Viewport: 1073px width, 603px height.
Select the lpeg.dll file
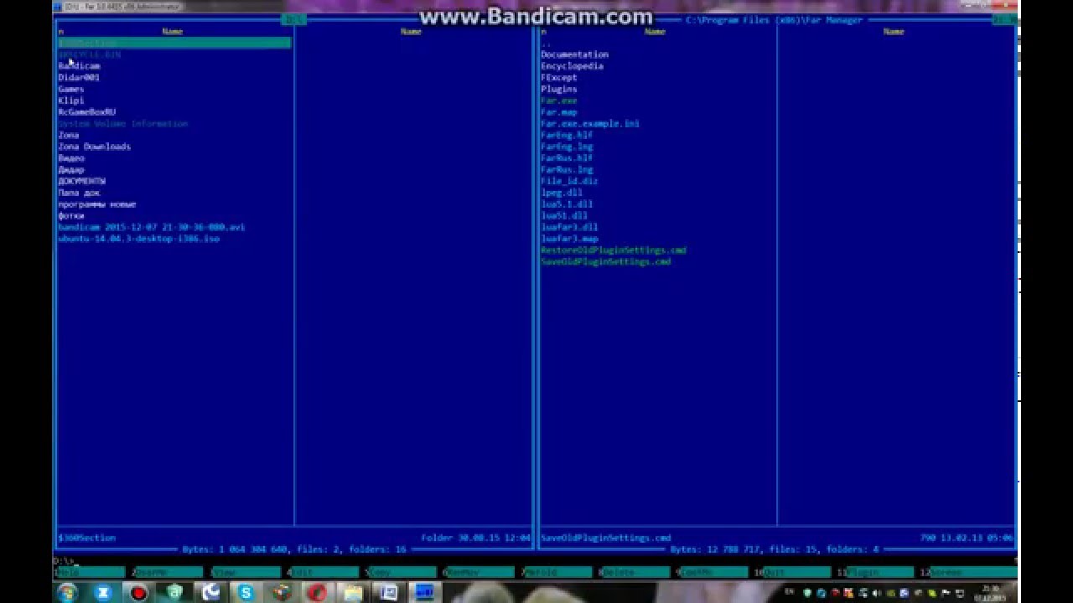coord(562,193)
